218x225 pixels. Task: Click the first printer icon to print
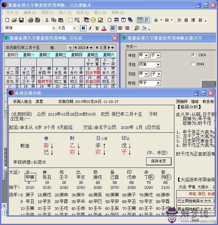pos(30,20)
